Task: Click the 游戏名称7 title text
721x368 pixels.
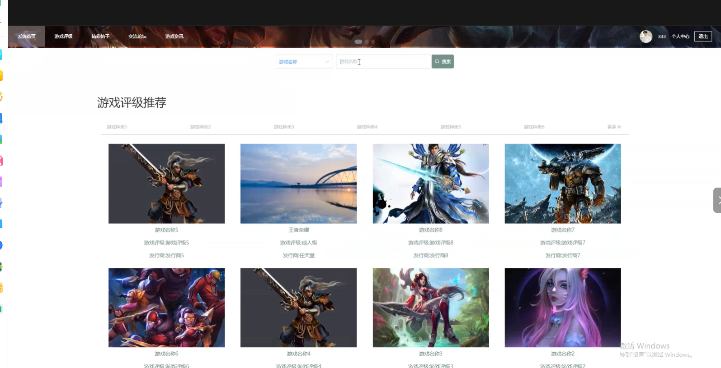Action: click(563, 230)
